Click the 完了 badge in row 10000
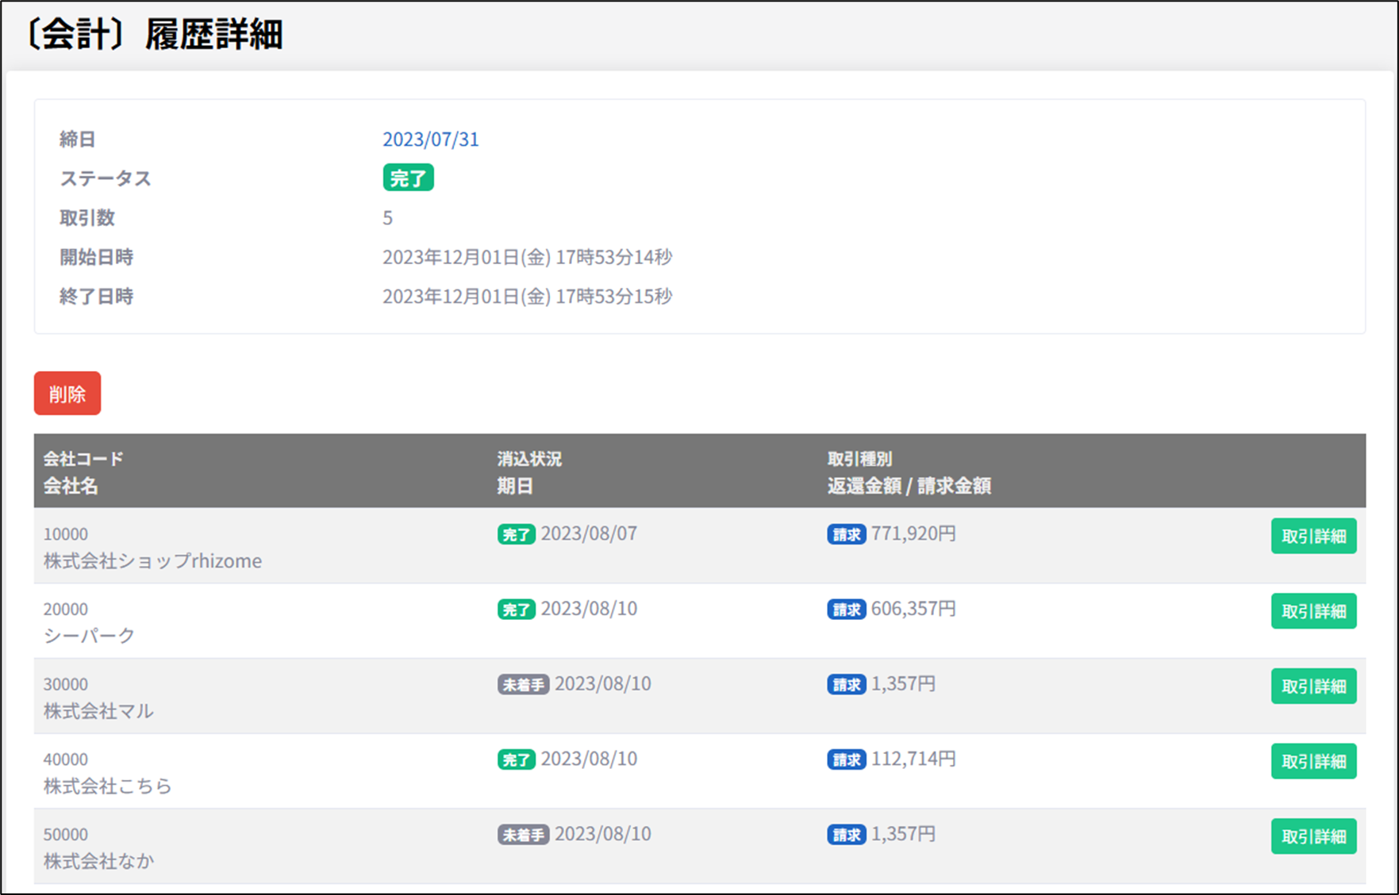This screenshot has height=895, width=1399. (516, 534)
